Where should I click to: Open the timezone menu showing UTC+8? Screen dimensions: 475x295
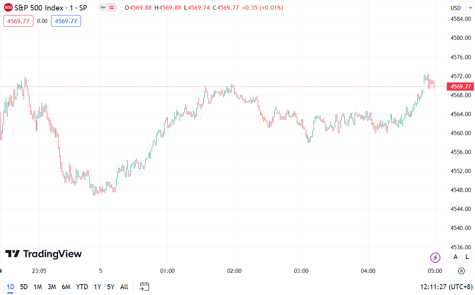point(446,287)
